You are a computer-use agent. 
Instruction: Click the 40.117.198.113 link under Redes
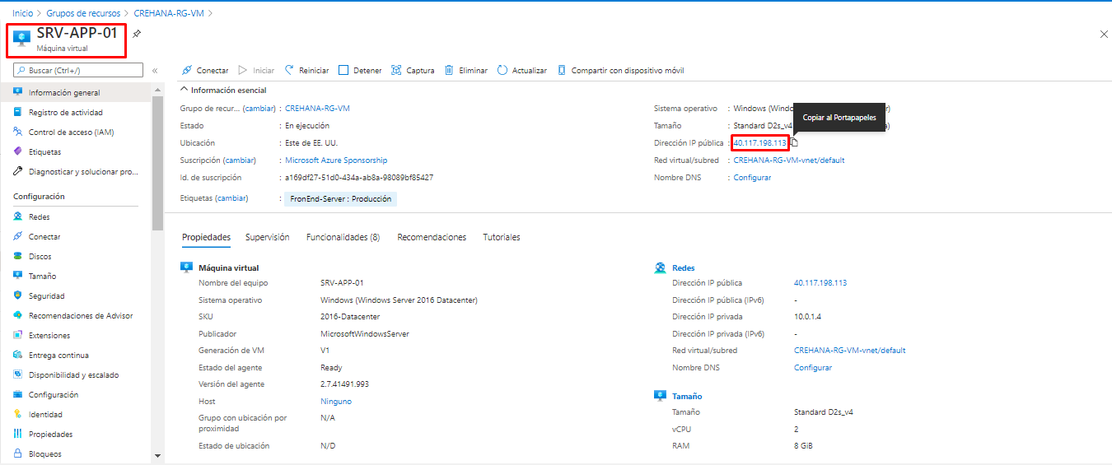coord(820,283)
